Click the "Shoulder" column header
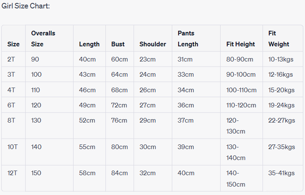 152,44
